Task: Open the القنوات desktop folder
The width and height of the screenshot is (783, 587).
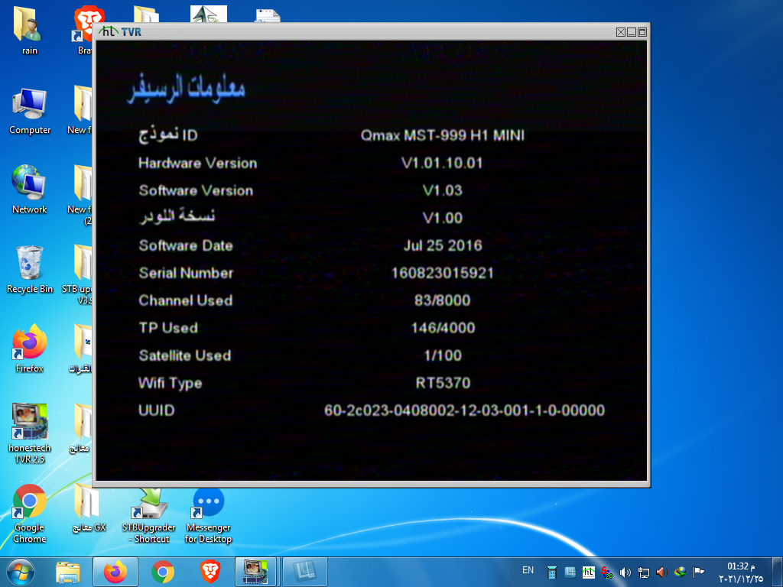Action: point(82,349)
